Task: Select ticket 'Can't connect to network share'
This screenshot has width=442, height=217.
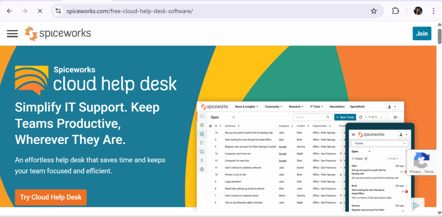Action: tap(240, 195)
